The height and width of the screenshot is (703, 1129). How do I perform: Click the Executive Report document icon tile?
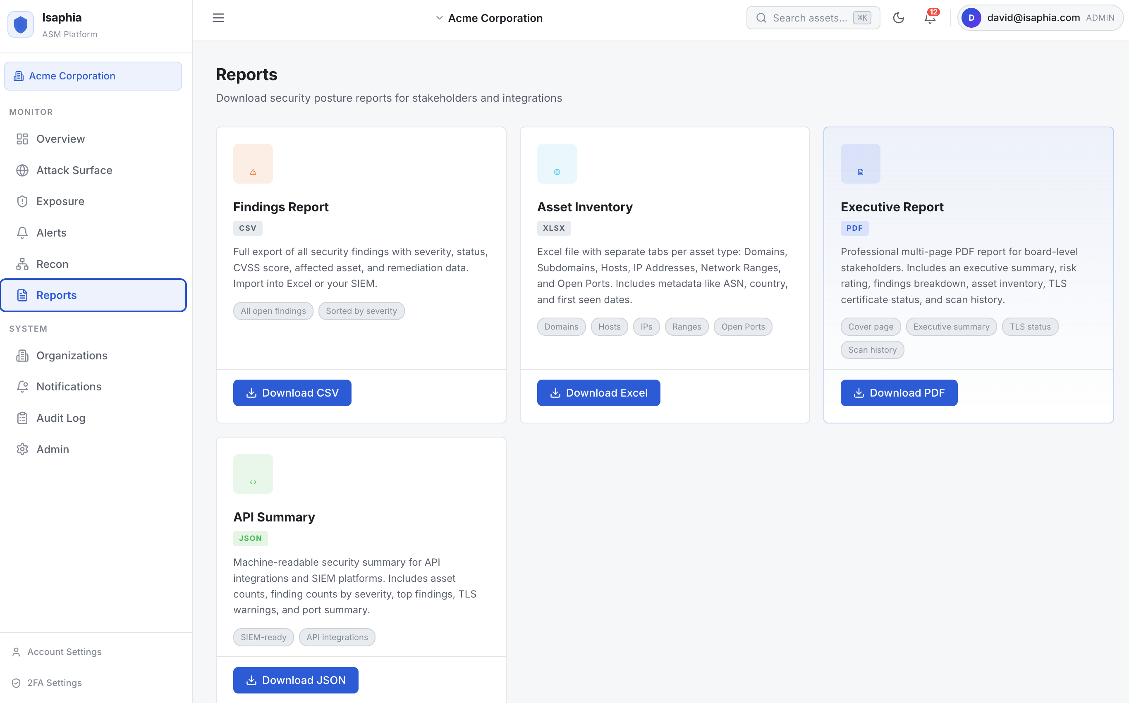(860, 164)
